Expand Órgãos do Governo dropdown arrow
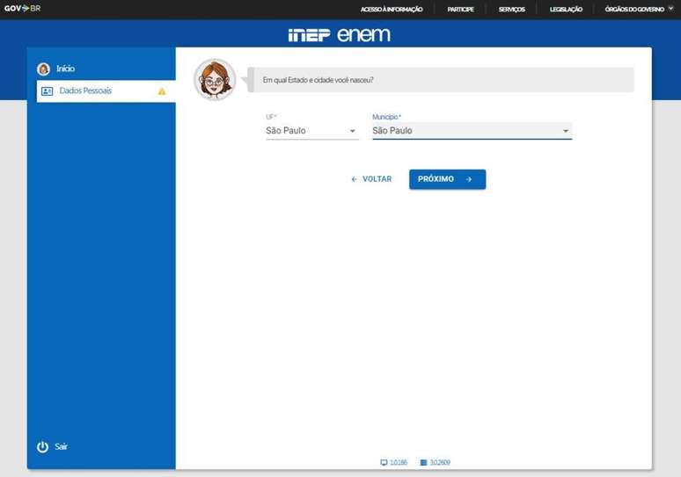 coord(671,8)
